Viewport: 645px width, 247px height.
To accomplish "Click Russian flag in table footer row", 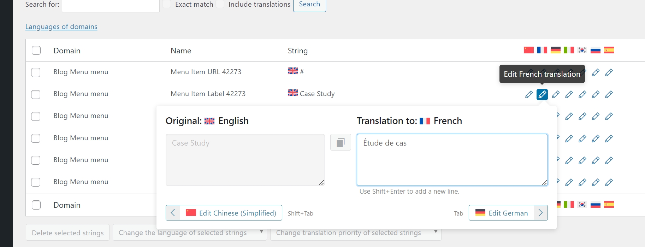I will (596, 204).
